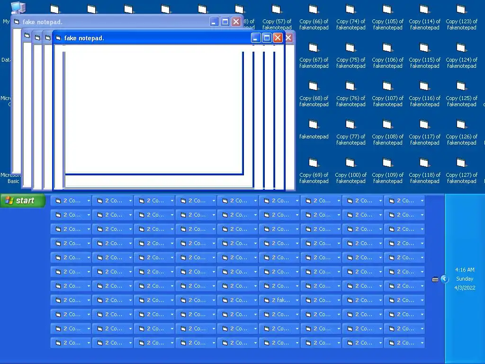This screenshot has width=485, height=364.
Task: Select the Copy (74) of fakenotepad folder
Action: 350,18
